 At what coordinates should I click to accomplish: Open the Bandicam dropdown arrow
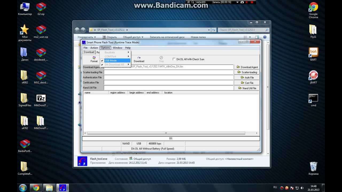pyautogui.click(x=237, y=2)
